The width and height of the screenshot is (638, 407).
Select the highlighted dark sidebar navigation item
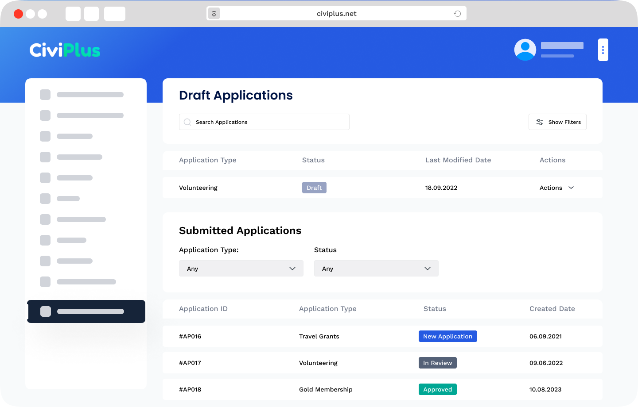point(86,311)
